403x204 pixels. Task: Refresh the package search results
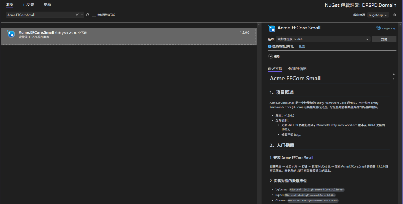point(88,15)
